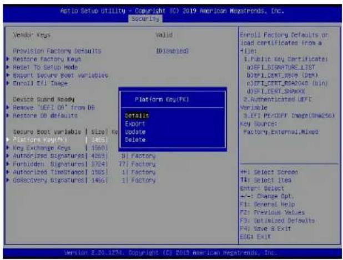The width and height of the screenshot is (343, 260).
Task: Click EFI_SIGNATURE_LIST help line
Action: [281, 67]
